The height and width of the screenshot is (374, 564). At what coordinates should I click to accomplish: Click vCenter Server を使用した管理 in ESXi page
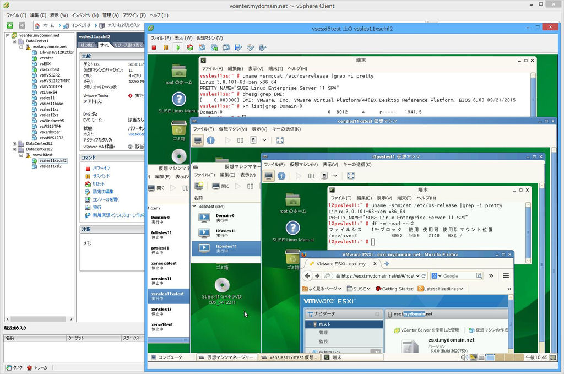[x=427, y=330]
